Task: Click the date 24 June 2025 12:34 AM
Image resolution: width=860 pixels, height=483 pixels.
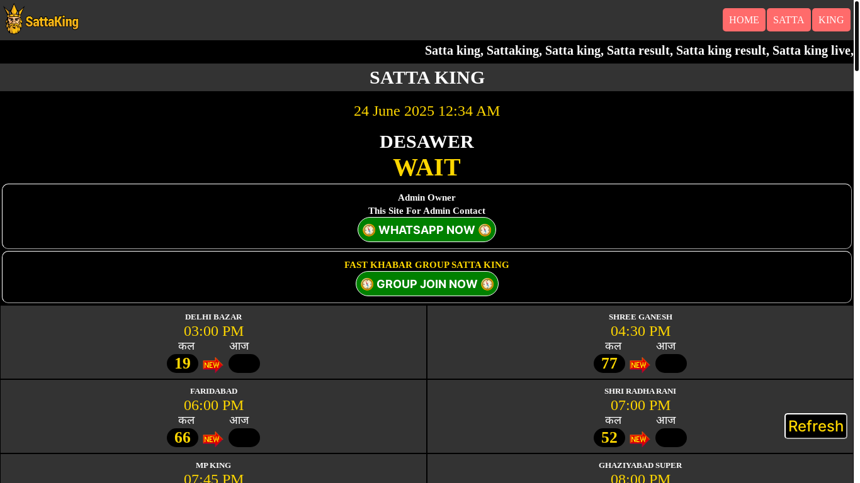Action: coord(427,111)
